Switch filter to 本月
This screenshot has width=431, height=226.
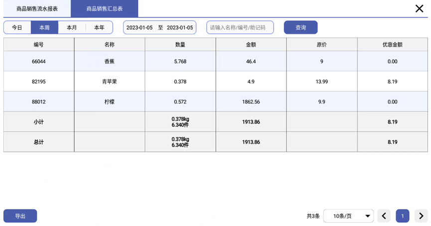click(x=72, y=27)
